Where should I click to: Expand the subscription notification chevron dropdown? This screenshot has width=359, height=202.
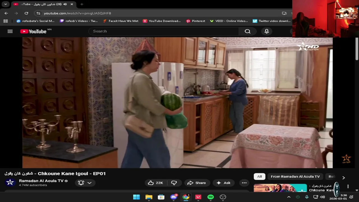pyautogui.click(x=89, y=183)
